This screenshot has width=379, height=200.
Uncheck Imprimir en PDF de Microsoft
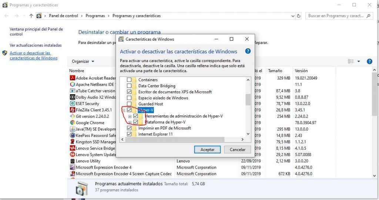pyautogui.click(x=129, y=128)
